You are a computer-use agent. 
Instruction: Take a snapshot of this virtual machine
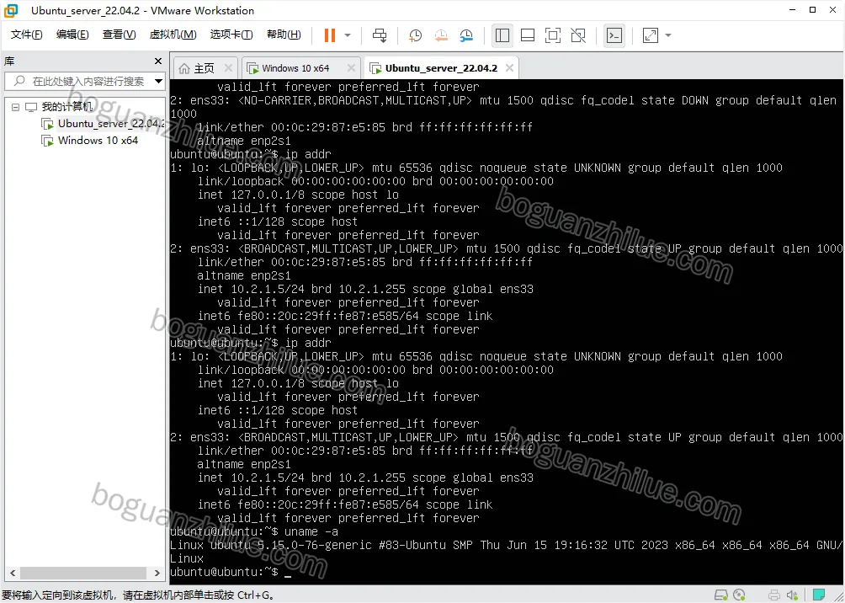pyautogui.click(x=415, y=35)
